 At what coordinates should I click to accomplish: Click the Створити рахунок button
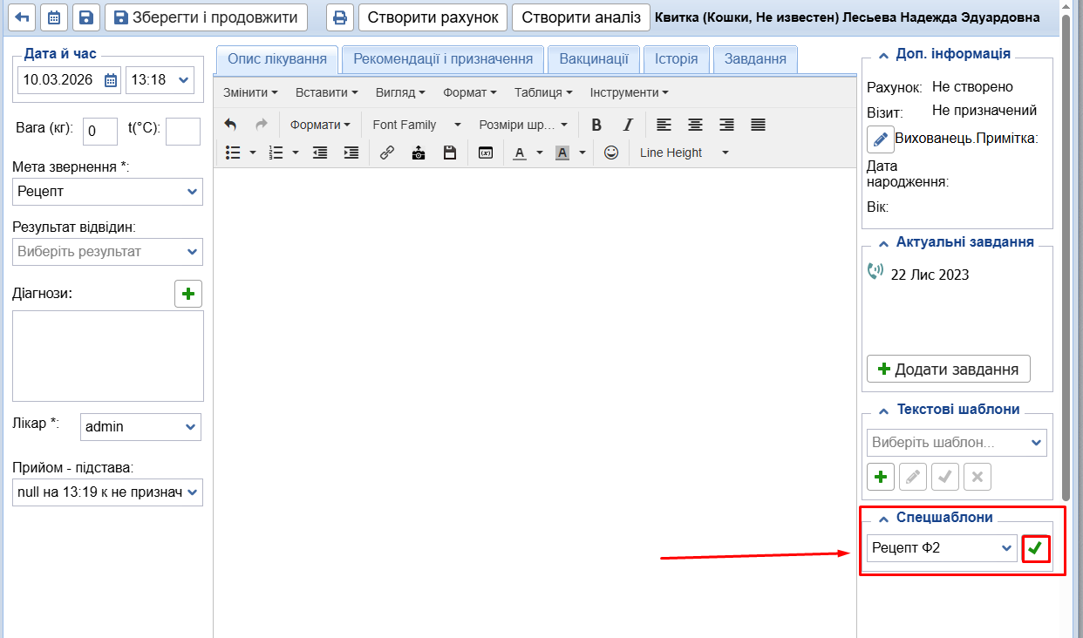coord(433,17)
